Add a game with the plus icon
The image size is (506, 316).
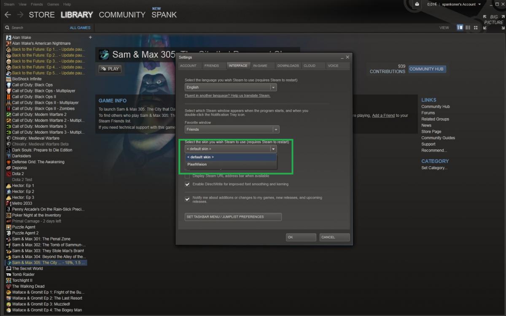(90, 38)
